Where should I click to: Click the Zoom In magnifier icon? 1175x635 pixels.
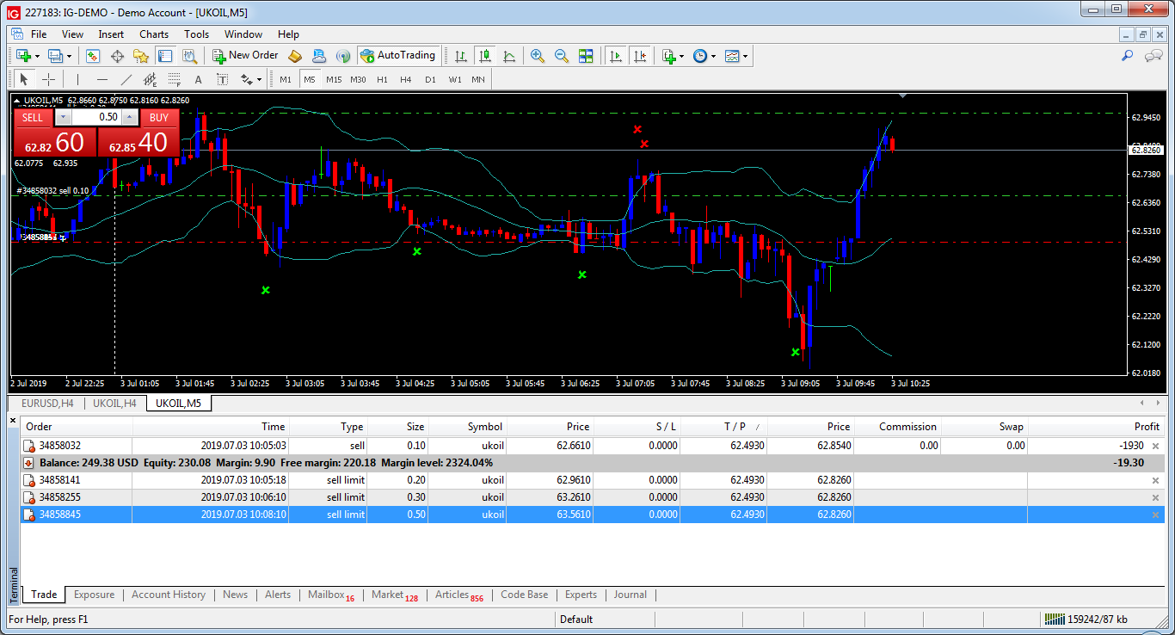pyautogui.click(x=538, y=56)
